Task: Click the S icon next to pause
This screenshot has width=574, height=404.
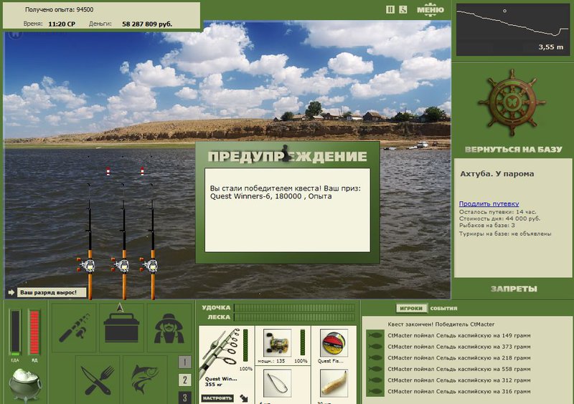Action: pyautogui.click(x=403, y=9)
